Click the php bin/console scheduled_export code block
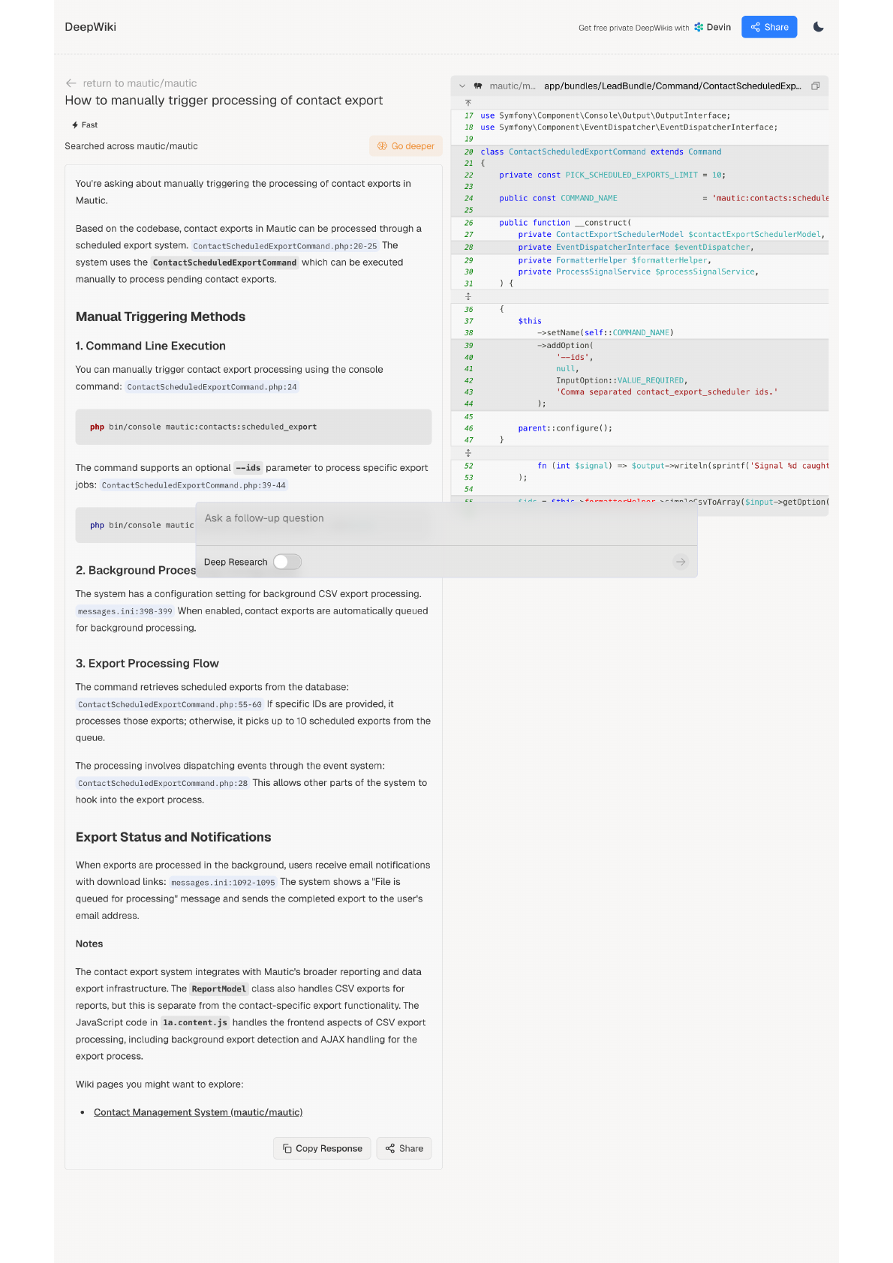Viewport: 893px width, 1263px height. [x=254, y=427]
